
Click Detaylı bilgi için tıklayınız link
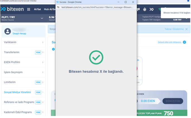point(169,42)
